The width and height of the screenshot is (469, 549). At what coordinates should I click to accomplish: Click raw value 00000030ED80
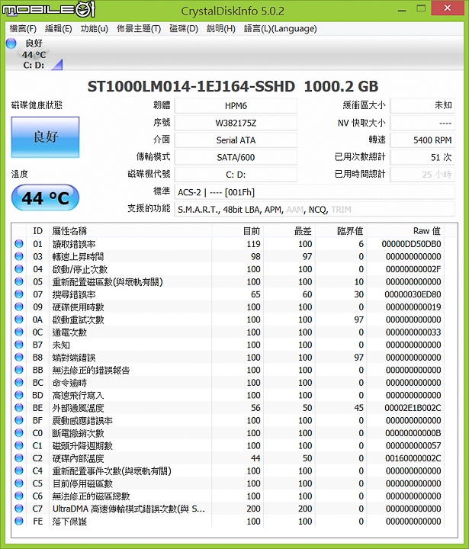[x=413, y=294]
